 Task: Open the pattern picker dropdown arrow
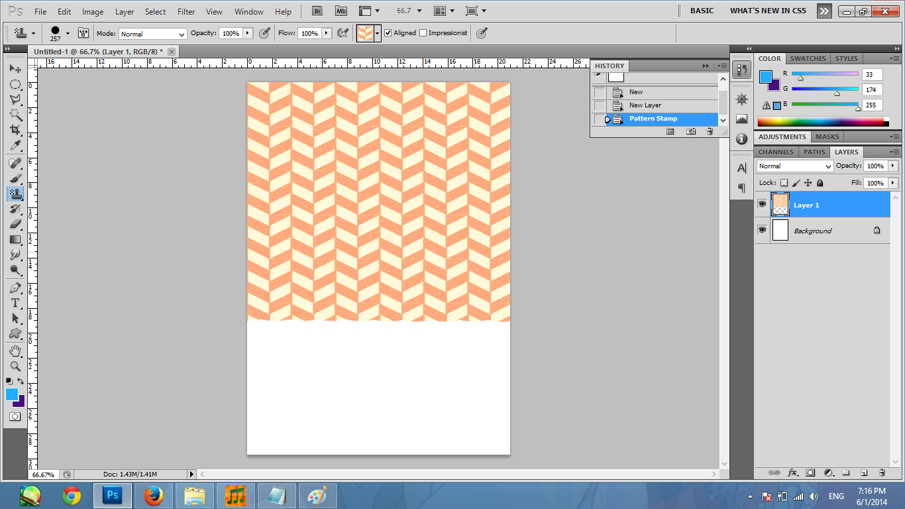tap(378, 33)
